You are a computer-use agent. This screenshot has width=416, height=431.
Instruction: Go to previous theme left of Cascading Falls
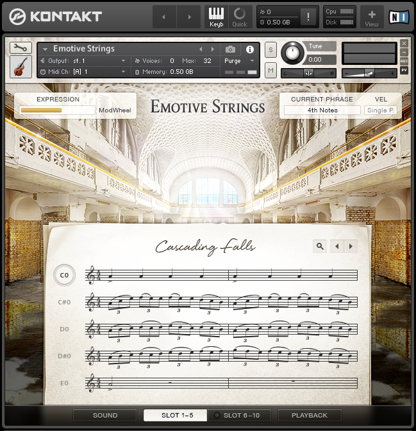(x=337, y=246)
